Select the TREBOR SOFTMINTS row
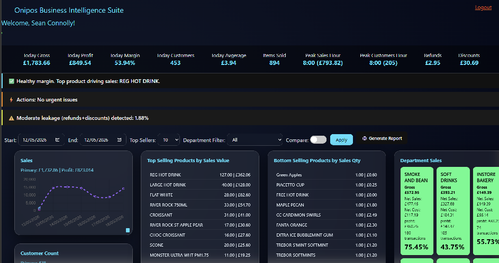Screen dimensions: 499x263 click(326, 255)
